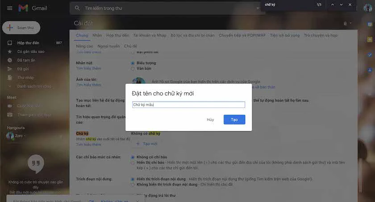Start a new Meet meeting camera icon
Screen dimensions: 375x202
coord(10,106)
